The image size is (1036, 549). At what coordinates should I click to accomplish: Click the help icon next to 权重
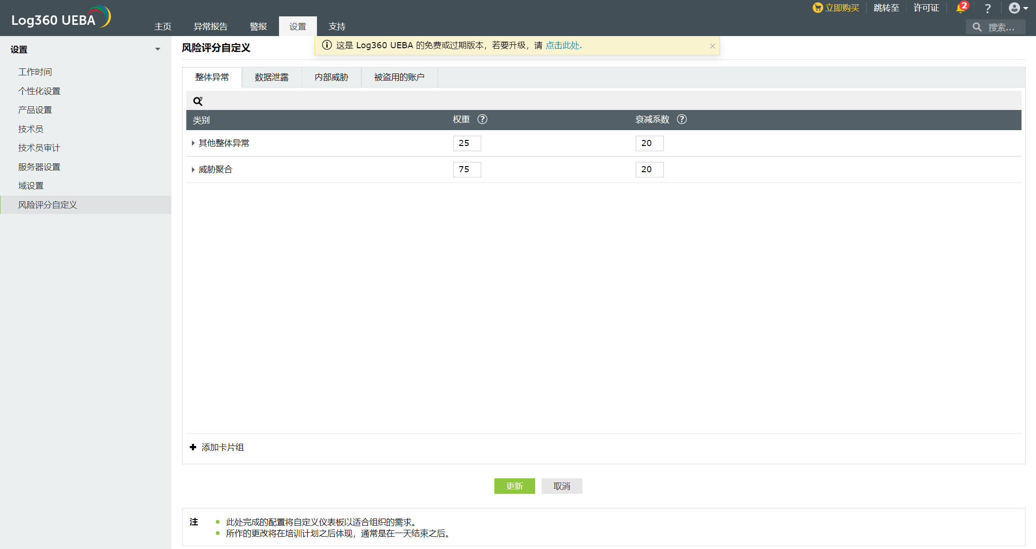coord(482,119)
